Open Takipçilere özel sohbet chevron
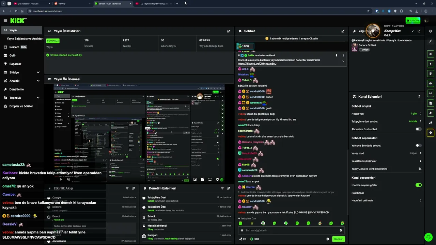The width and height of the screenshot is (436, 245). click(420, 121)
